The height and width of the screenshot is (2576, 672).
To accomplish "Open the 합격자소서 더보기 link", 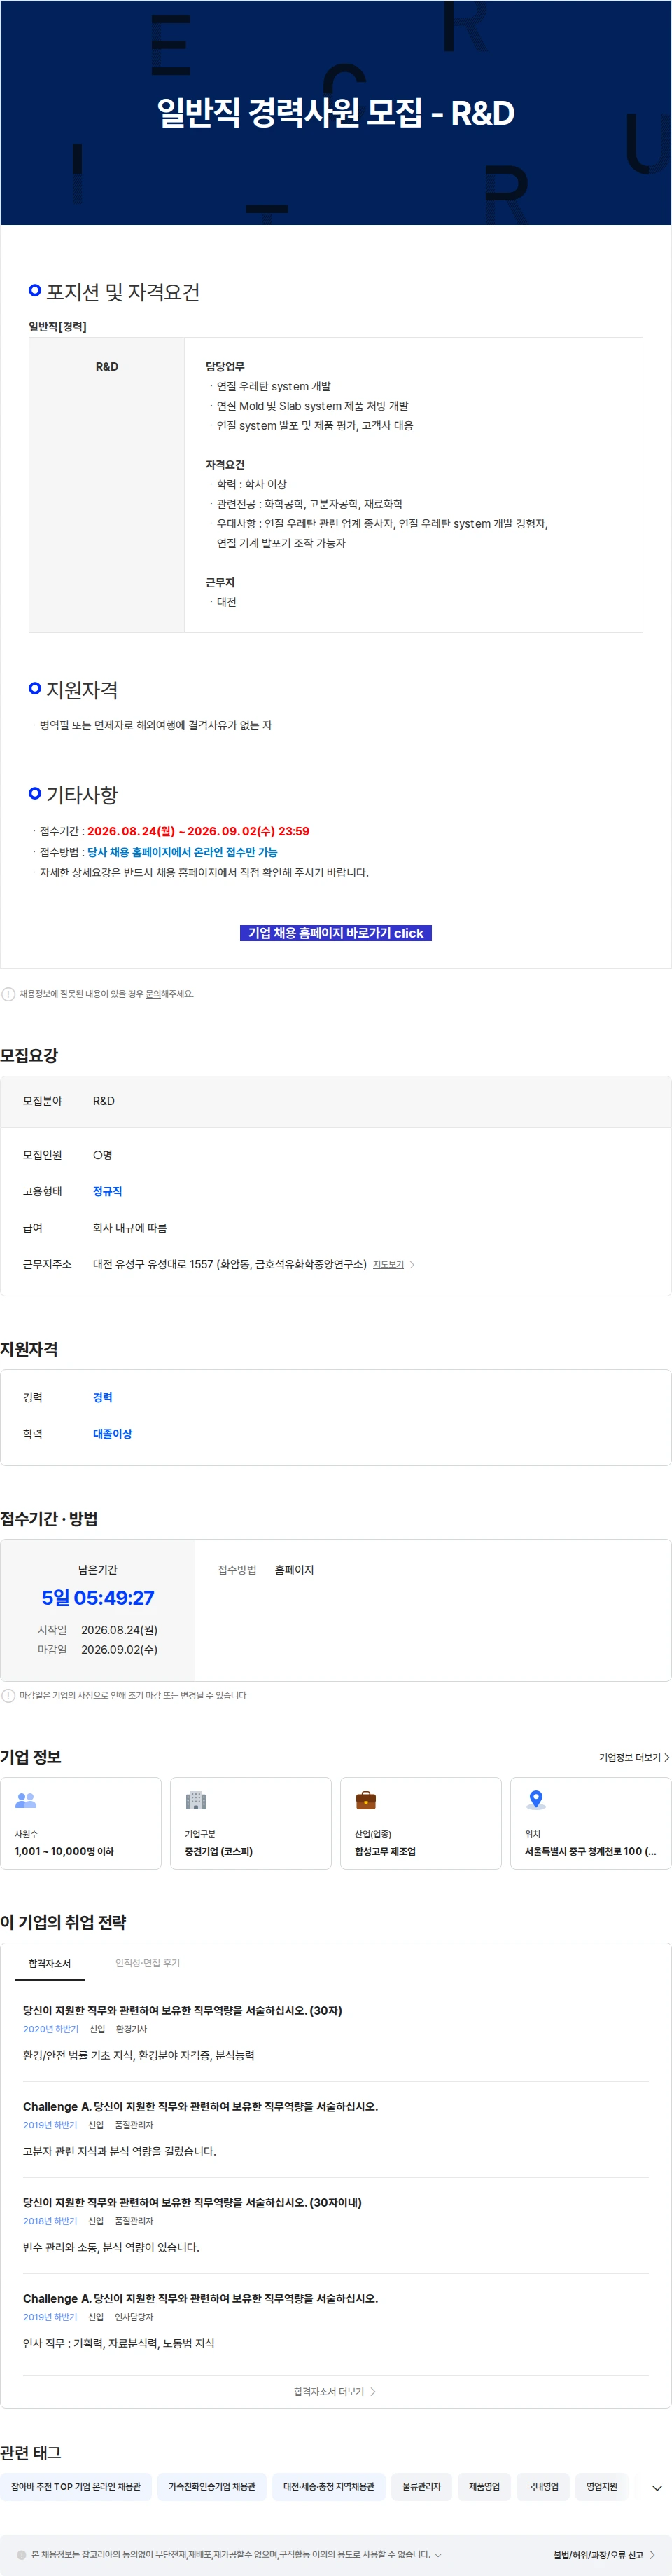I will [335, 2391].
